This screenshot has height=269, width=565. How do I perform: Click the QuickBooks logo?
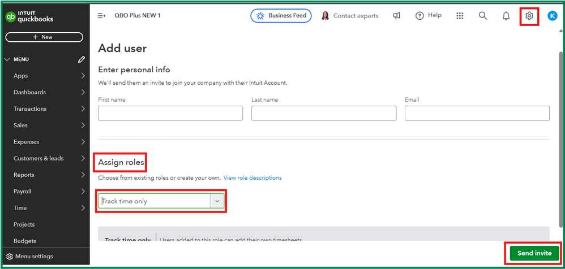[29, 17]
